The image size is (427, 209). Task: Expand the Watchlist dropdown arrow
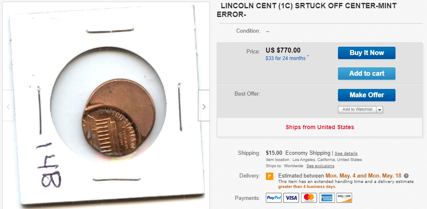click(380, 109)
